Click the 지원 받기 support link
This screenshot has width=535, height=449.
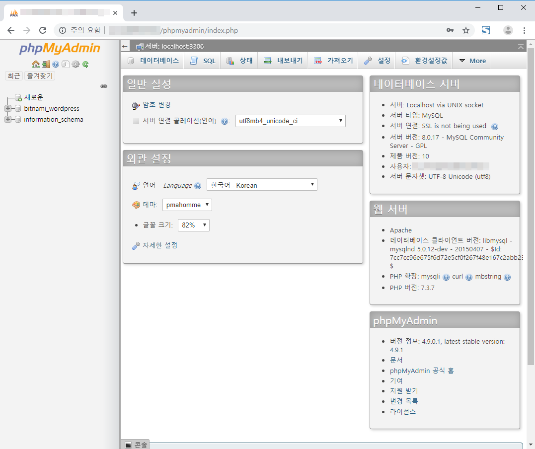point(404,391)
